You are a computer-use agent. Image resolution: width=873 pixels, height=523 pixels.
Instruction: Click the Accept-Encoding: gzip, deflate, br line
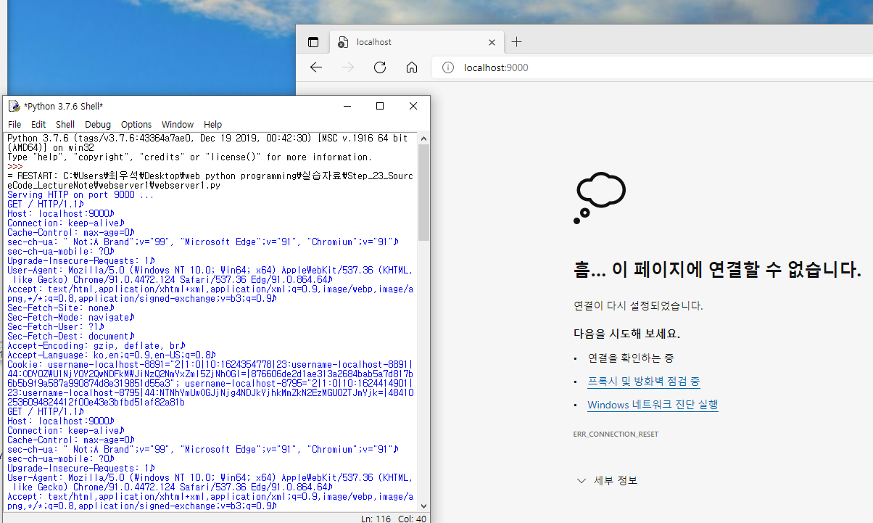coord(97,346)
